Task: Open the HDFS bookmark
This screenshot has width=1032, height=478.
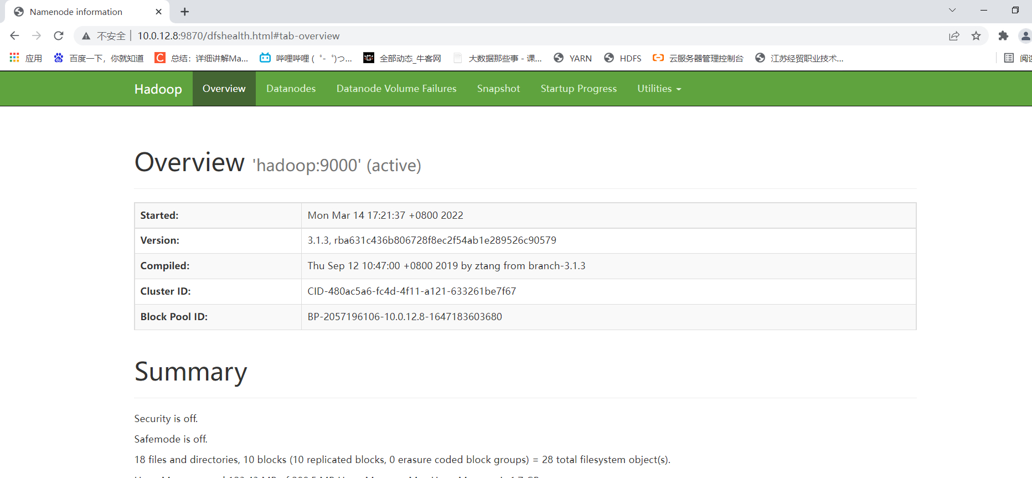Action: 623,58
